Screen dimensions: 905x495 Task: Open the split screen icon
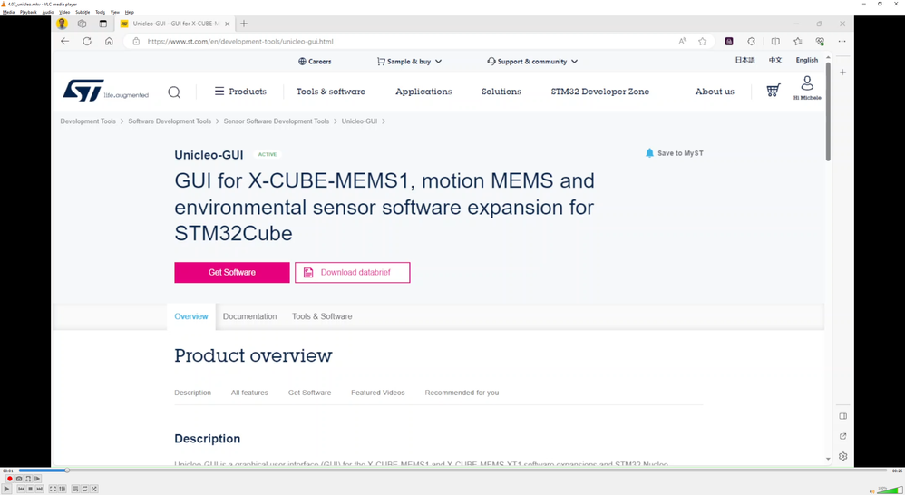[x=775, y=41]
